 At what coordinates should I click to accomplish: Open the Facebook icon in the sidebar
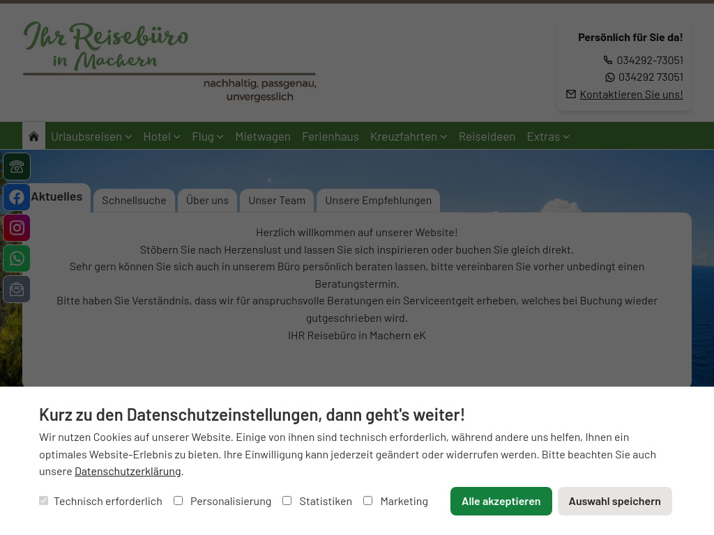click(17, 197)
